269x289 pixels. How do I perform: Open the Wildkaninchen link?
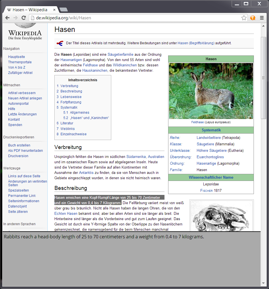125,65
